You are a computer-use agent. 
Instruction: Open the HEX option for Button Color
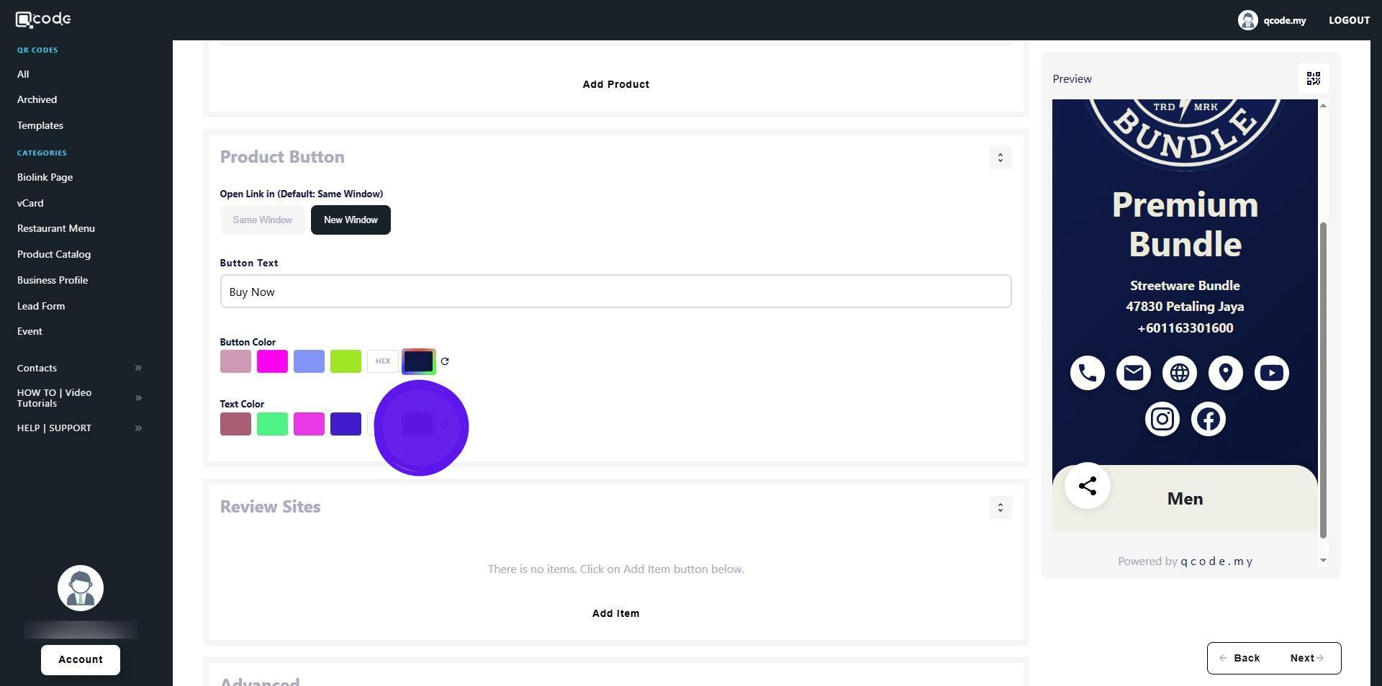(383, 361)
